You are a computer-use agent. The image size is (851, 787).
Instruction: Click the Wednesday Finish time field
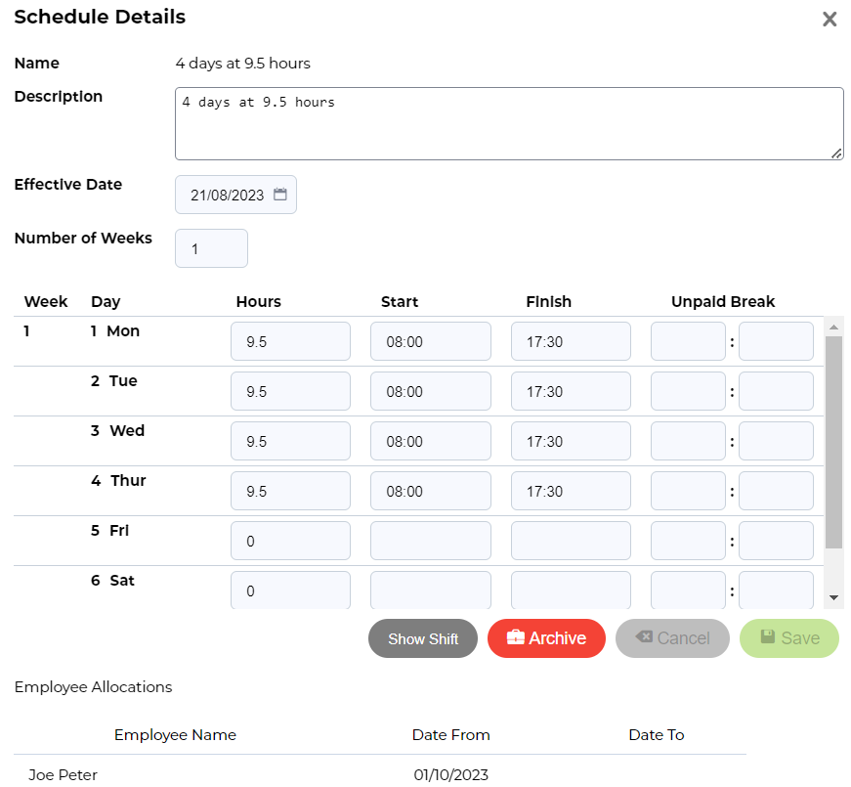pyautogui.click(x=571, y=442)
